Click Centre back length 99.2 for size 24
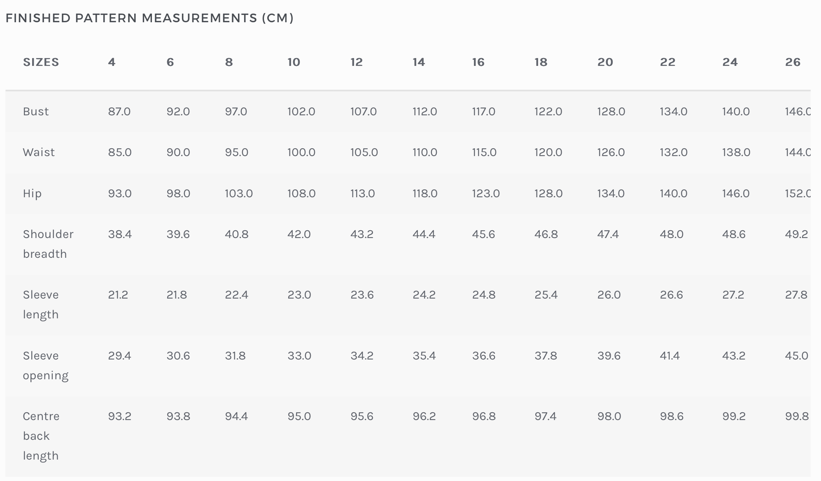Image resolution: width=821 pixels, height=481 pixels. click(x=734, y=416)
